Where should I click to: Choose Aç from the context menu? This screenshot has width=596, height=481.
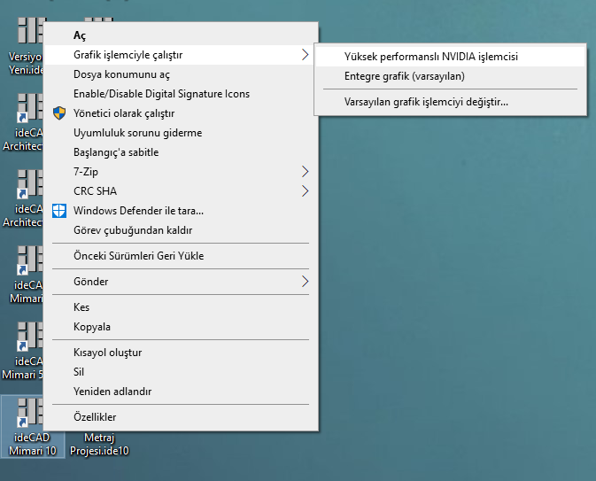181,35
